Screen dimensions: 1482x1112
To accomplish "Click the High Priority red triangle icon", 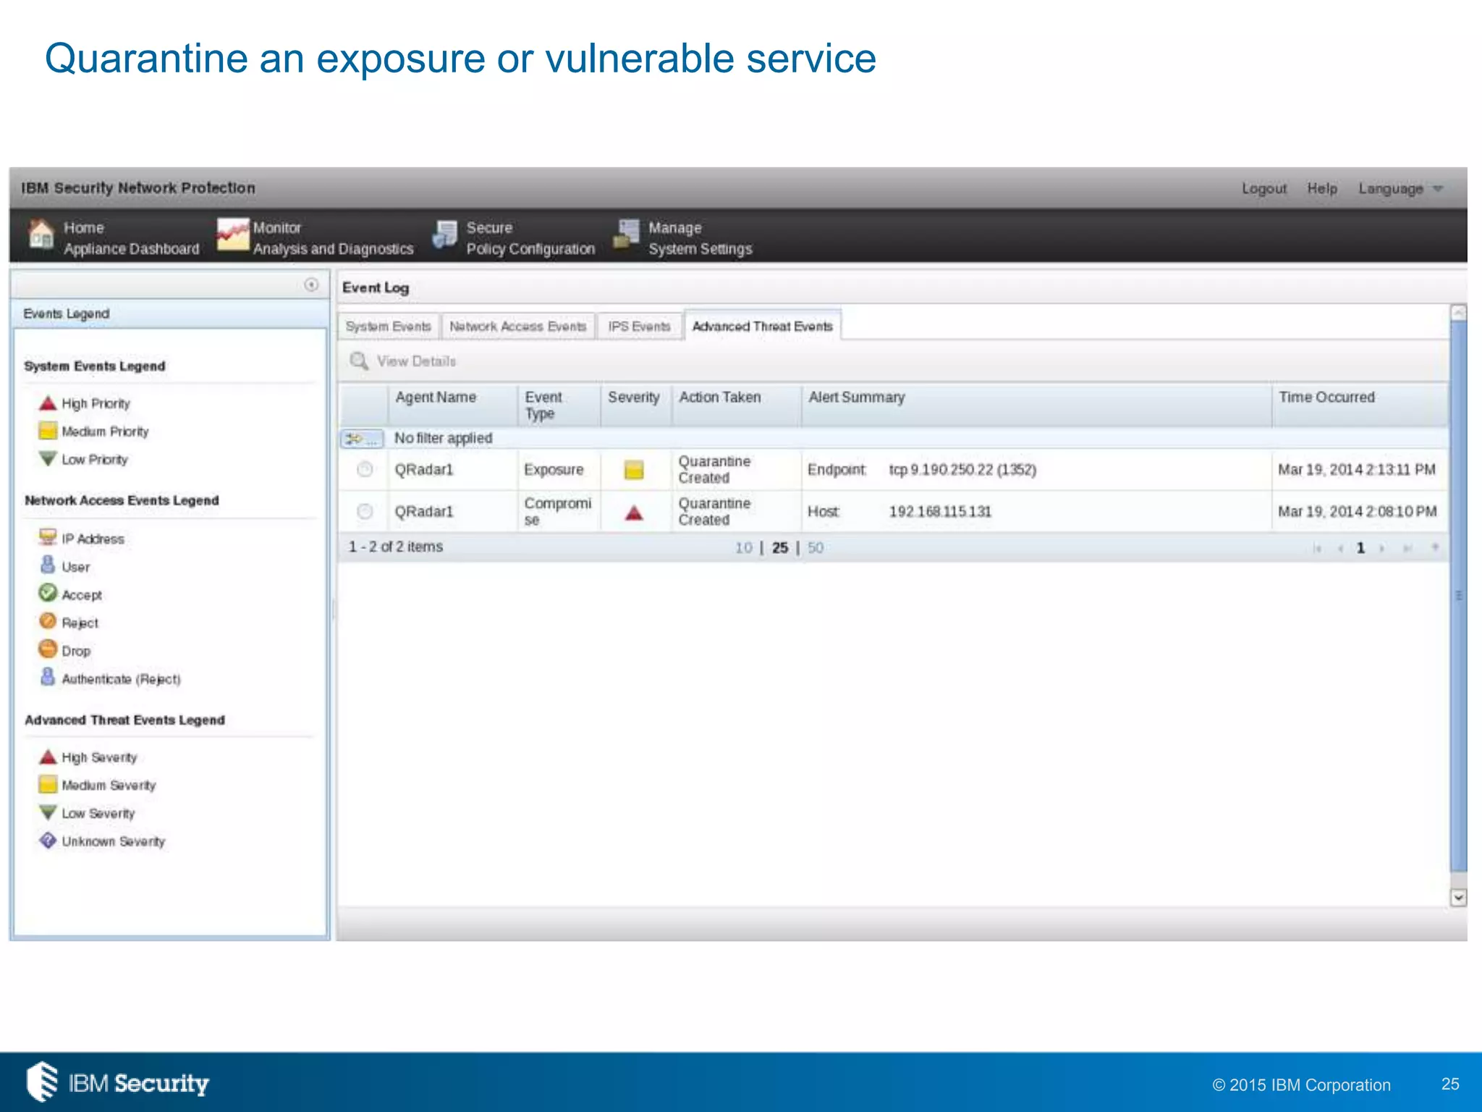I will pyautogui.click(x=48, y=403).
